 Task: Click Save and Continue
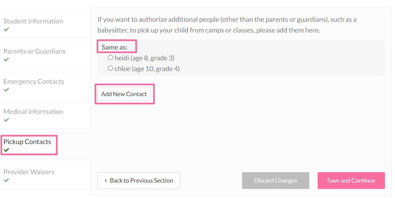351,181
